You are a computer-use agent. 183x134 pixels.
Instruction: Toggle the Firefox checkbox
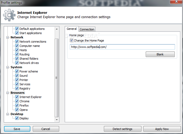(17, 105)
